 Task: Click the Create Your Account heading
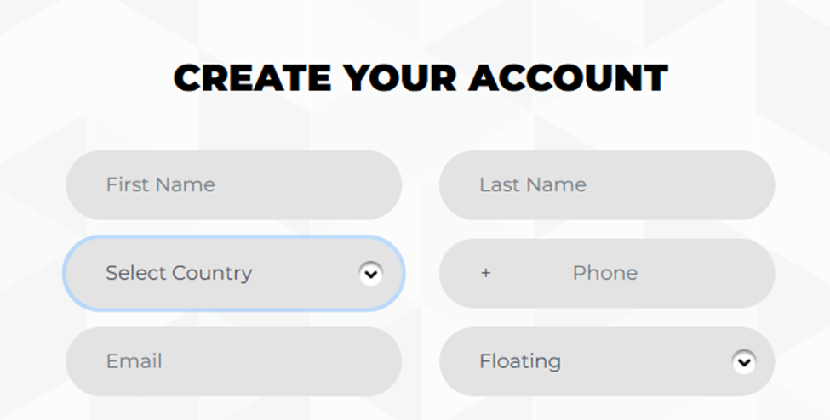421,78
